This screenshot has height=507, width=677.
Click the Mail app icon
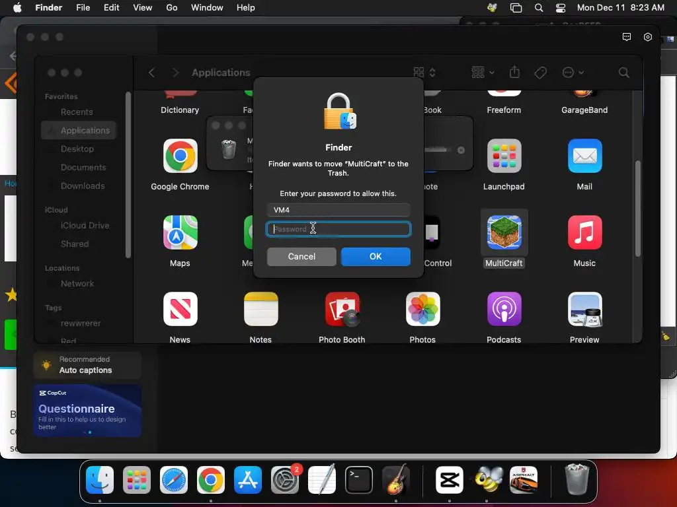584,156
